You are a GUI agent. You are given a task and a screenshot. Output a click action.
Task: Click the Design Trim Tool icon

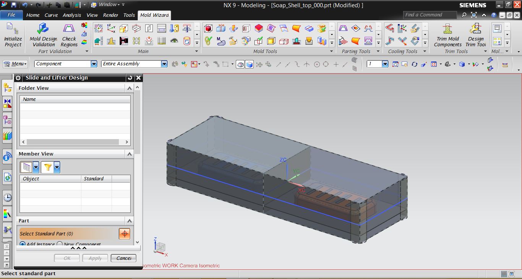(x=475, y=35)
